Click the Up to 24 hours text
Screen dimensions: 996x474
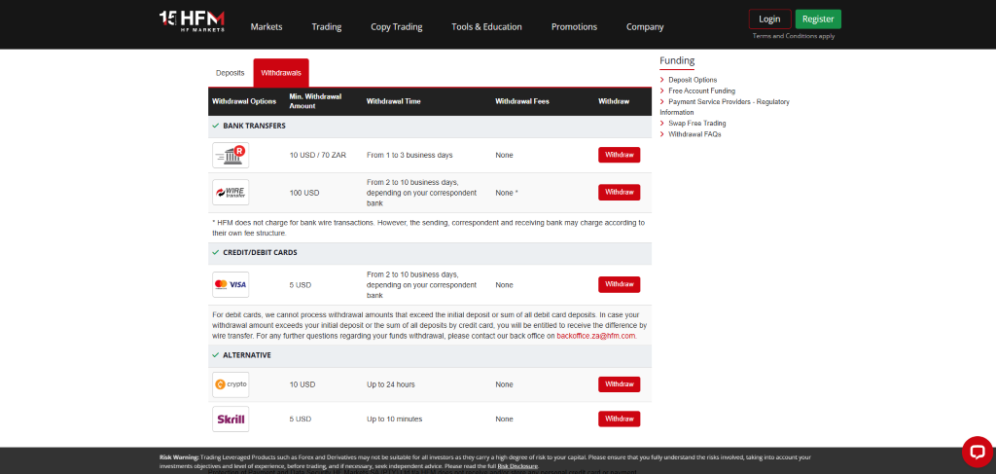(389, 384)
